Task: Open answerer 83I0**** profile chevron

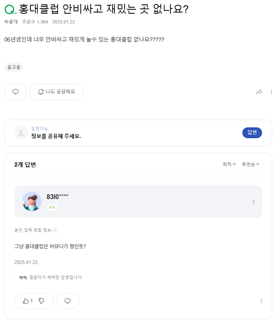Action: click(x=253, y=202)
